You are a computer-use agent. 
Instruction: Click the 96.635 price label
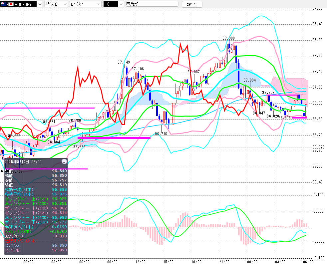(80, 147)
